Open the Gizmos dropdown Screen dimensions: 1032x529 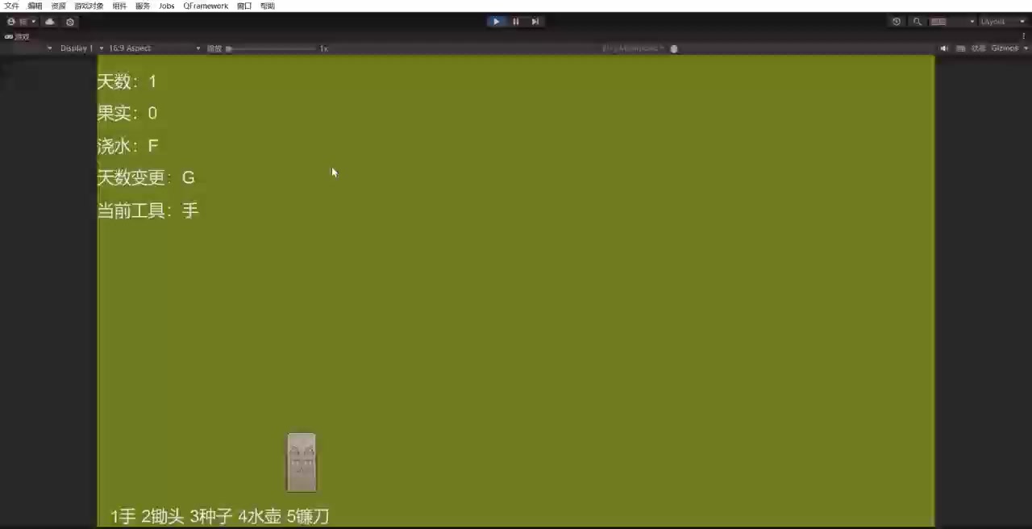pos(1009,48)
